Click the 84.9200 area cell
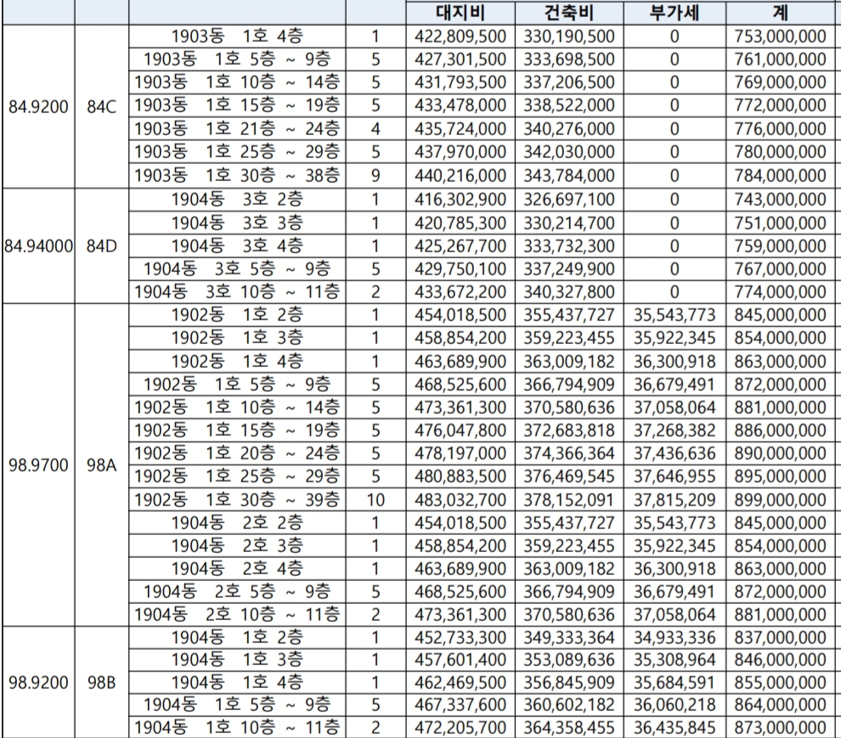 click(38, 107)
